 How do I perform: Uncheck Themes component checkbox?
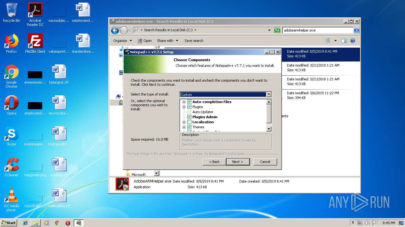(189, 127)
